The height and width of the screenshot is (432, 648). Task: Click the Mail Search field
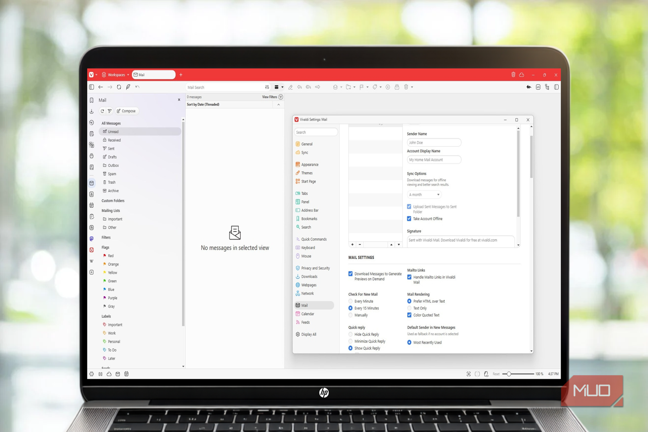tap(224, 87)
